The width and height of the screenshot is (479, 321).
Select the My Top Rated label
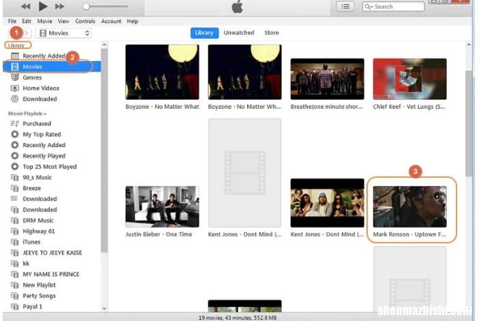click(42, 134)
